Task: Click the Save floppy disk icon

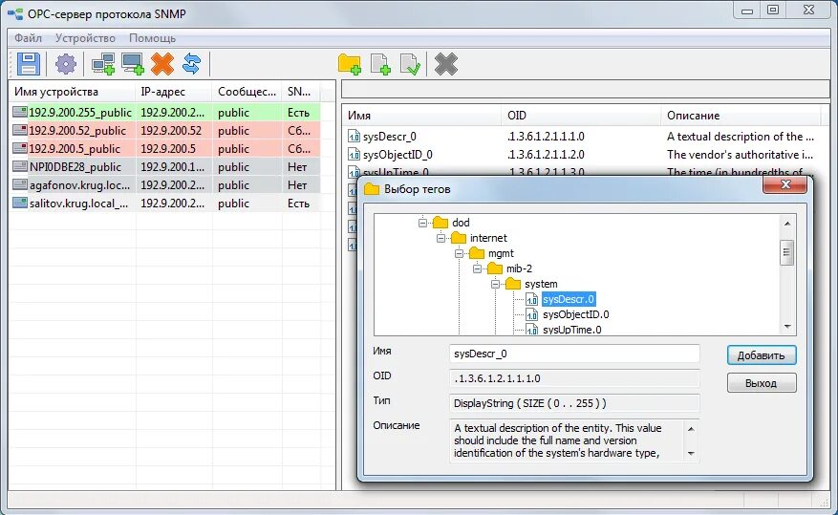Action: tap(29, 64)
